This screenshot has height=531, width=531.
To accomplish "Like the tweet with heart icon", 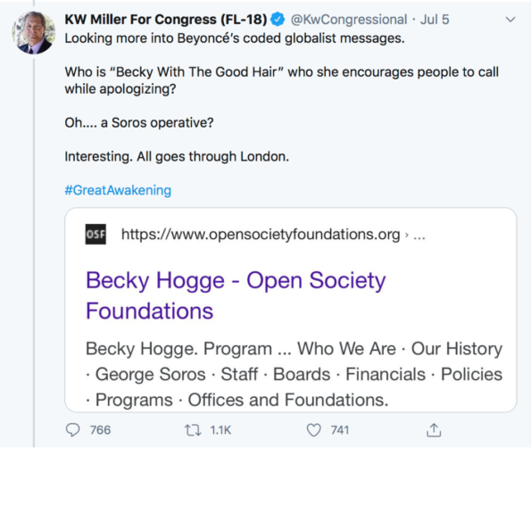I will 313,430.
